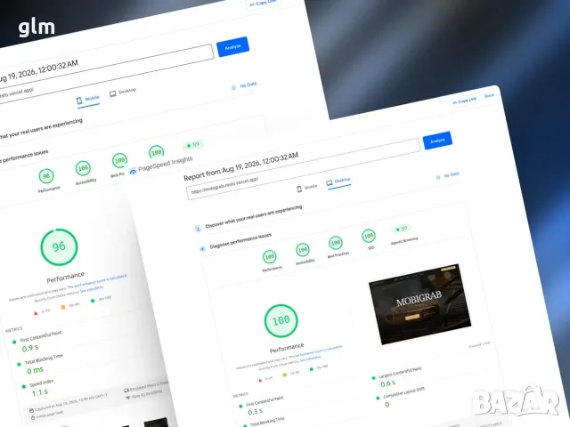The height and width of the screenshot is (427, 570).
Task: Click 'Performance' label under the 100 gauge
Action: (287, 348)
